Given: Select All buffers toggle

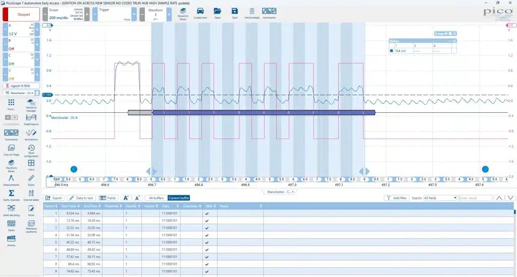Looking at the screenshot, I should (157, 198).
